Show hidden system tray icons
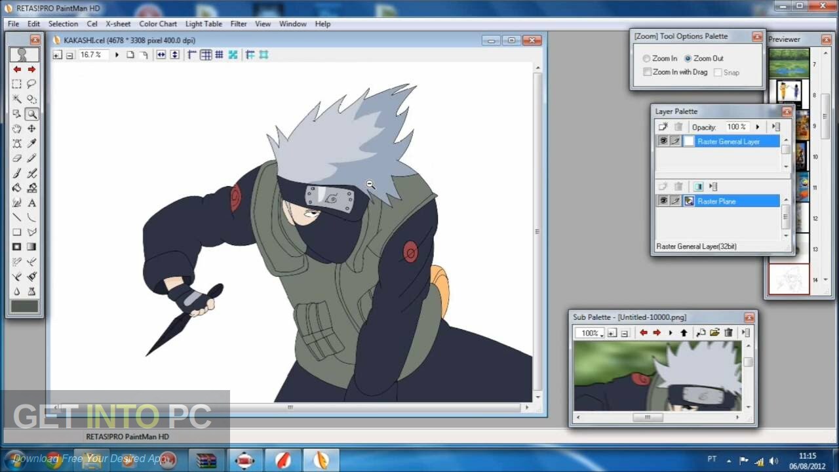This screenshot has height=472, width=839. [730, 460]
